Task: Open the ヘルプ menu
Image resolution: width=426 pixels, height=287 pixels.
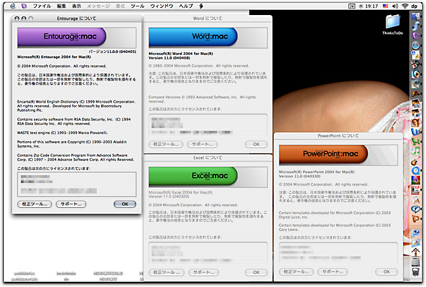Action: (186, 5)
